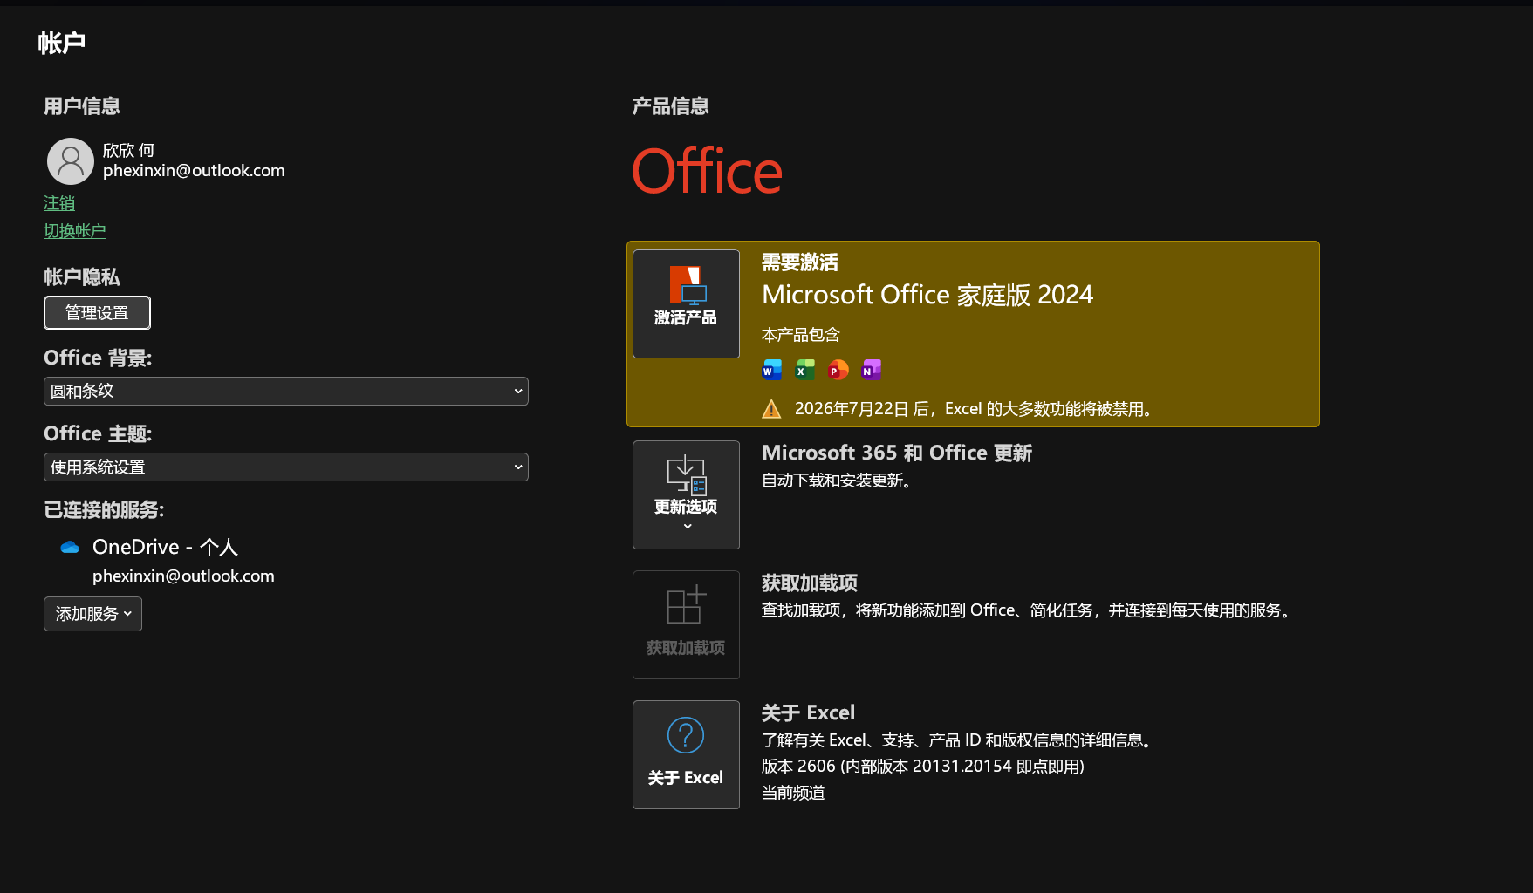Viewport: 1533px width, 893px height.
Task: Click the Office product logo text
Action: click(707, 172)
